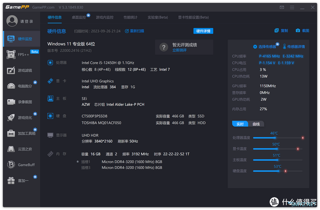Click the TOSHIBA MQ01ACF050 disk name
Viewport: 320px width, 210px height.
point(101,123)
